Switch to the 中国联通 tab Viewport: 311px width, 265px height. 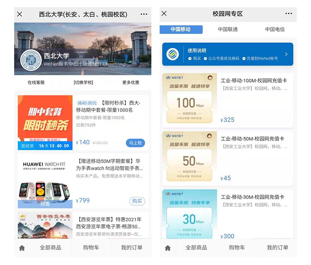click(228, 30)
